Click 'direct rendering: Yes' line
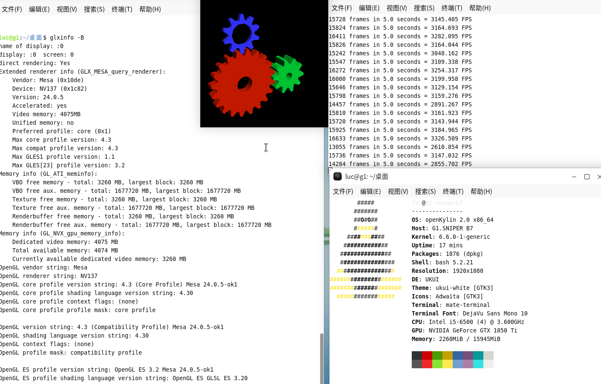Image resolution: width=601 pixels, height=384 pixels. [x=35, y=63]
